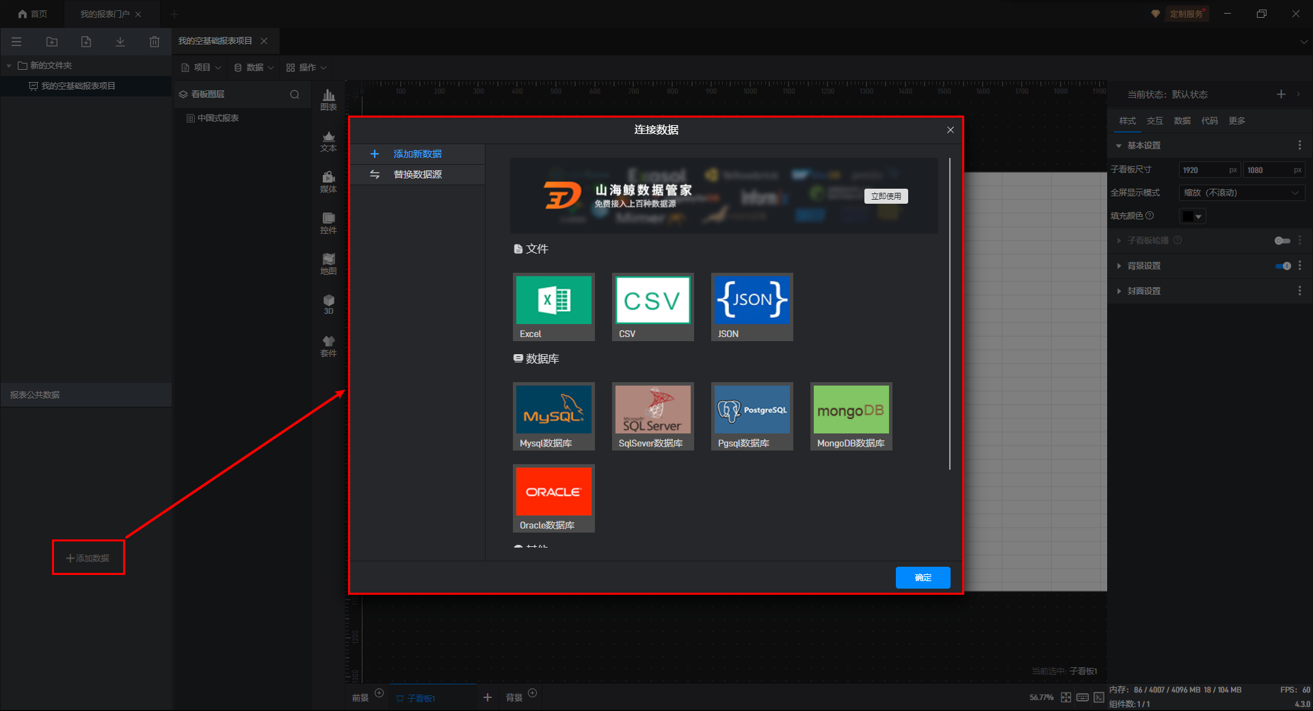This screenshot has height=711, width=1313.
Task: Expand the 封面设置 section
Action: 1119,291
